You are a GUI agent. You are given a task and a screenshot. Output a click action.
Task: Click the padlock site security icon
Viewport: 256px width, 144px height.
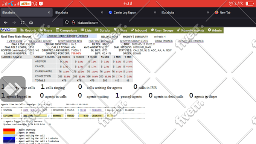[x=73, y=23]
